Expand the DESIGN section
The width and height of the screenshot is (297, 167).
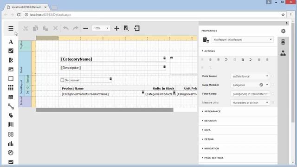[207, 139]
